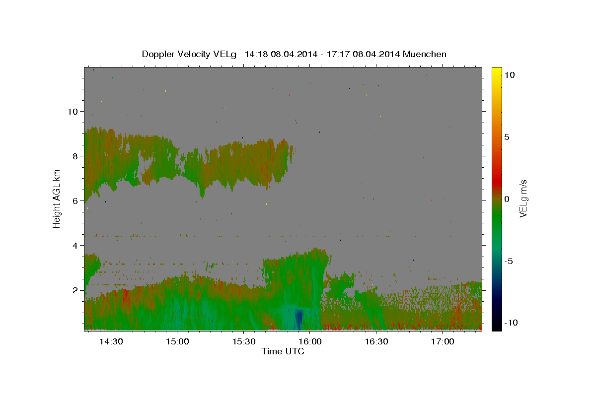Click the height tick label 4

[x=75, y=246]
